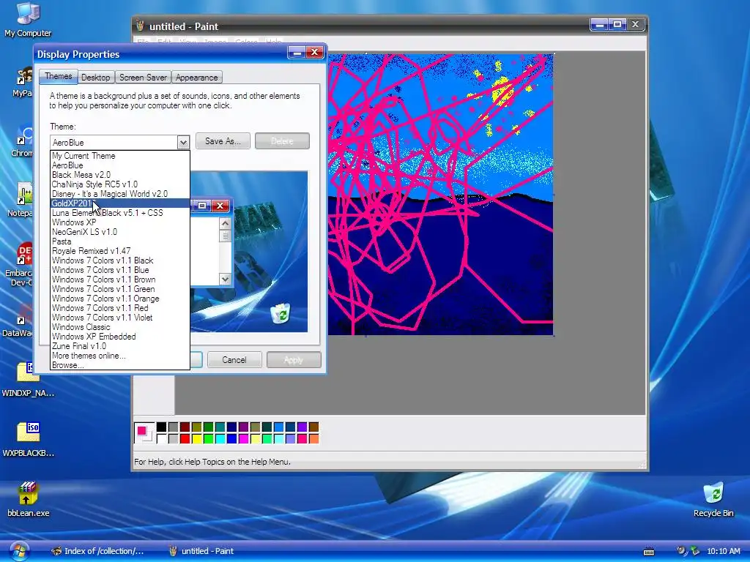Click the grayed Delete button

(282, 141)
